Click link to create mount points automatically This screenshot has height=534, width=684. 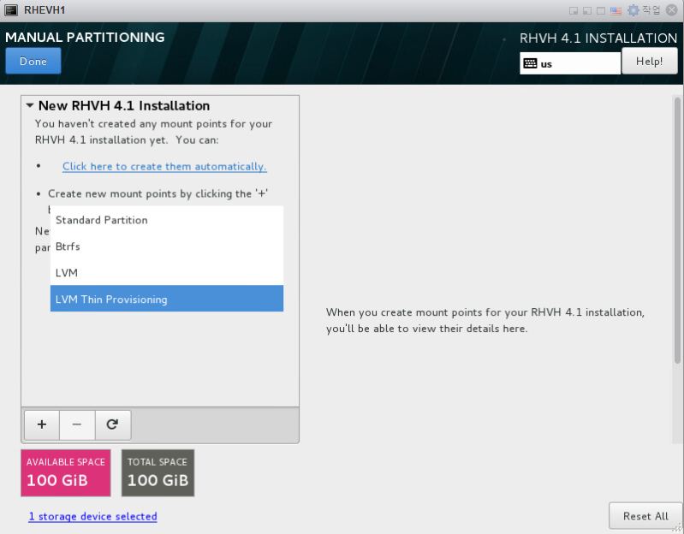(164, 167)
